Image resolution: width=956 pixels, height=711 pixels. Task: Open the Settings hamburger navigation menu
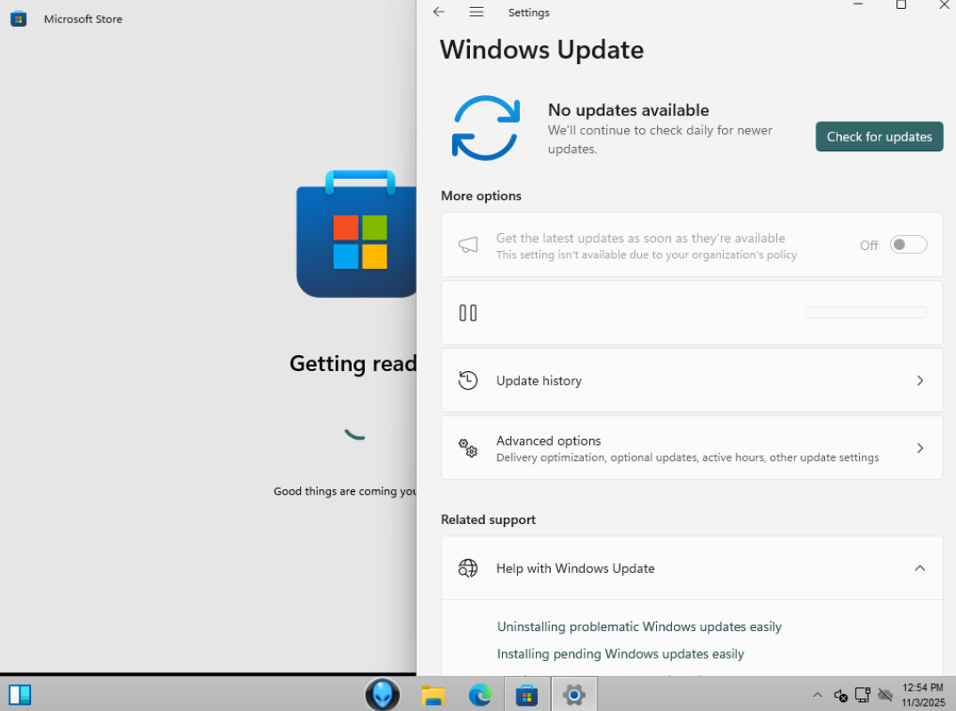pos(476,12)
